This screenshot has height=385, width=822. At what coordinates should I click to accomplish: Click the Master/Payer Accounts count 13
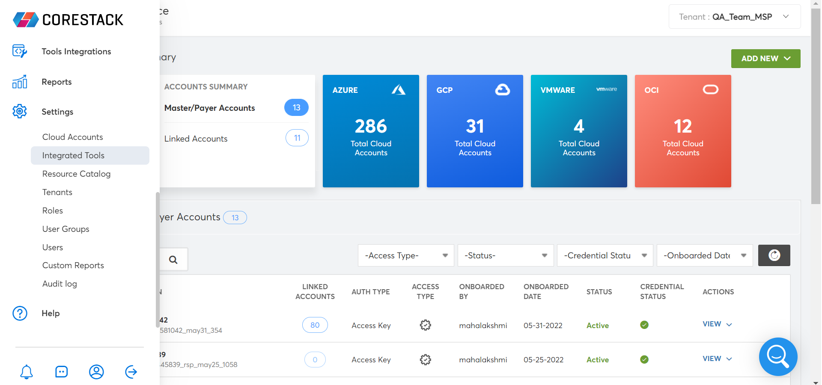coord(296,107)
